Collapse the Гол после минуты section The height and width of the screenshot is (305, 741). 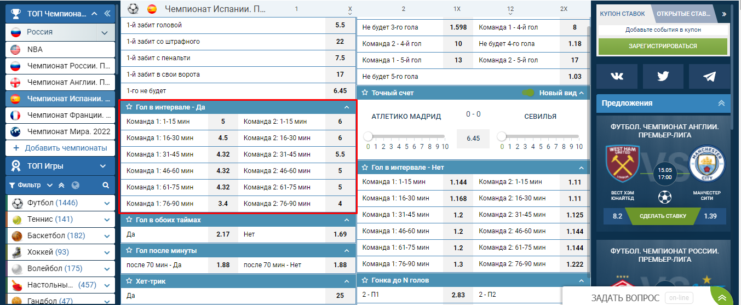[346, 251]
